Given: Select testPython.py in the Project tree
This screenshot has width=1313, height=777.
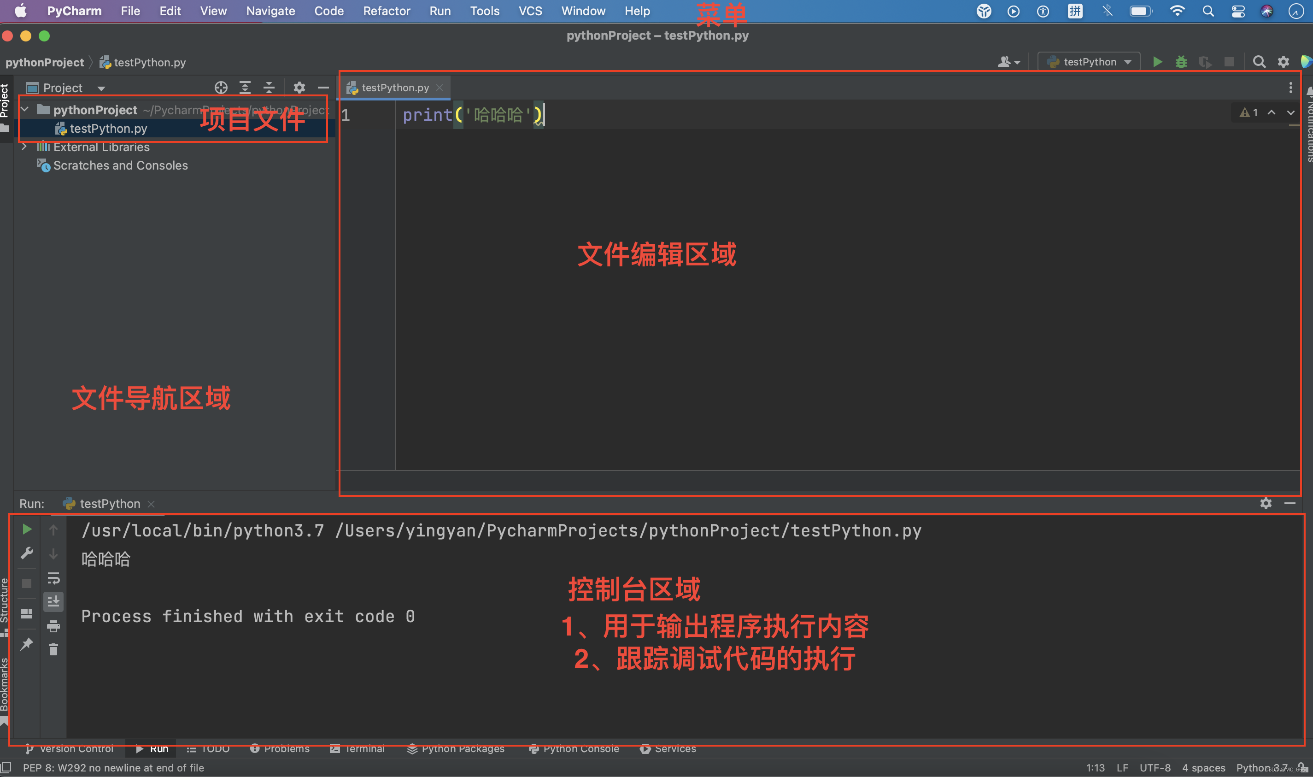Looking at the screenshot, I should (x=108, y=128).
